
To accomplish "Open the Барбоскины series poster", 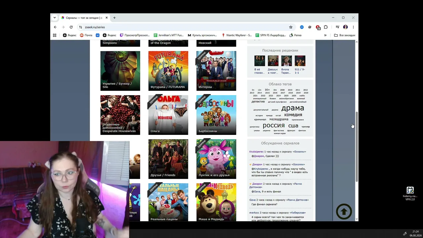I will 216,115.
